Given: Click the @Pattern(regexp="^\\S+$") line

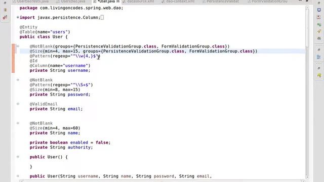Looking at the screenshot, I should (x=61, y=85).
